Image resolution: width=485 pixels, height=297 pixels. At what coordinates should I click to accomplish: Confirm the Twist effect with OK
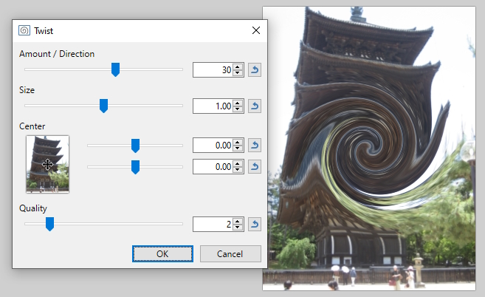162,254
